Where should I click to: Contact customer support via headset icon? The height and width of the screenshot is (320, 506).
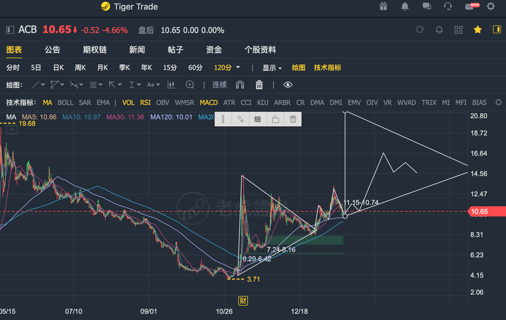tap(448, 6)
